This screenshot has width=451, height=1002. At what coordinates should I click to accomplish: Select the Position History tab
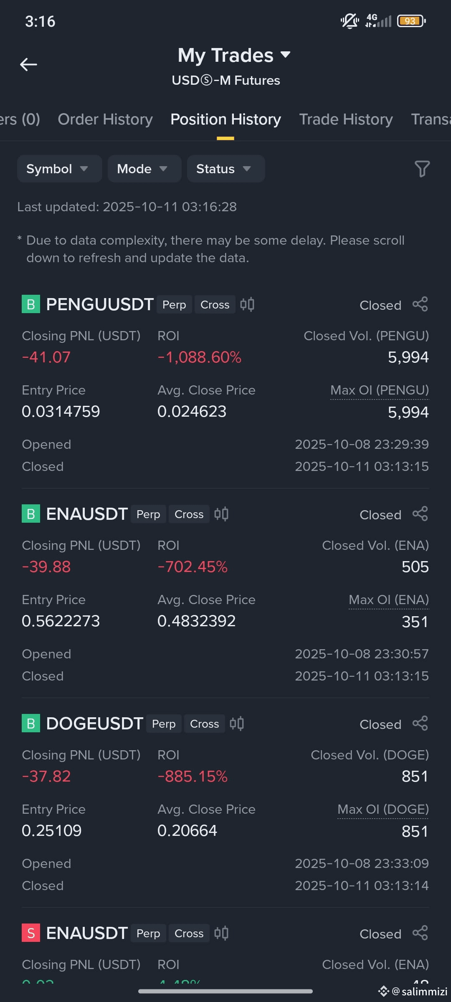click(225, 119)
